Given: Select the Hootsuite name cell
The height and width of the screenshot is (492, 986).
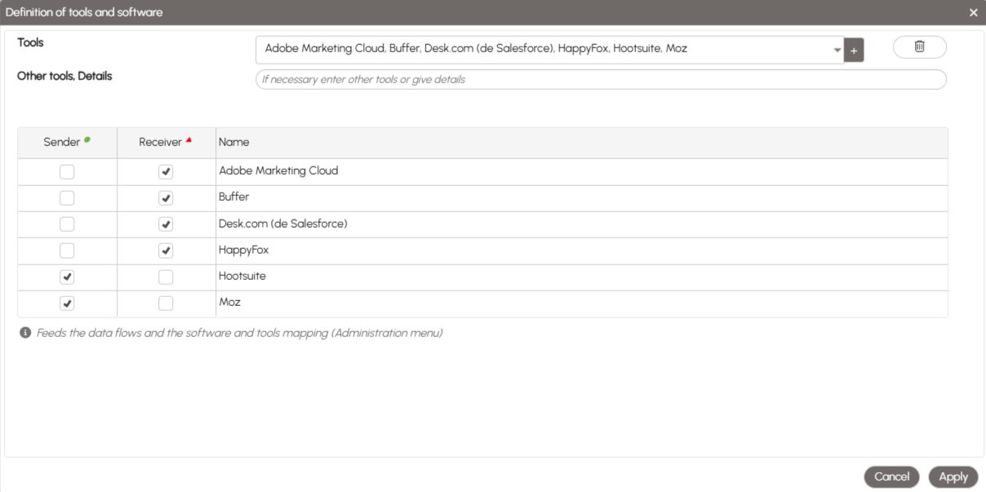Looking at the screenshot, I should coord(581,277).
